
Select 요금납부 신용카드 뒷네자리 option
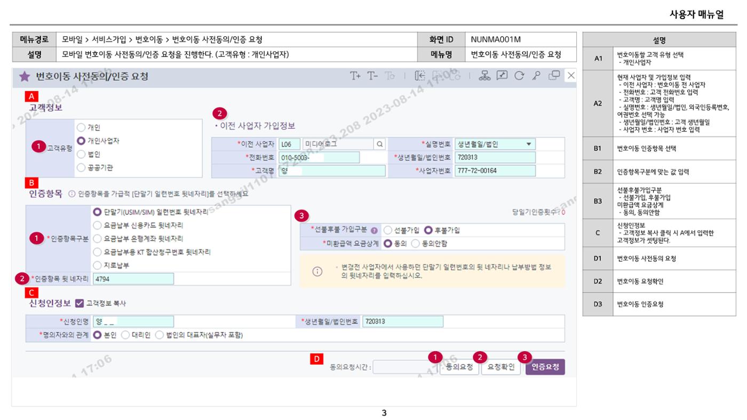click(x=98, y=225)
